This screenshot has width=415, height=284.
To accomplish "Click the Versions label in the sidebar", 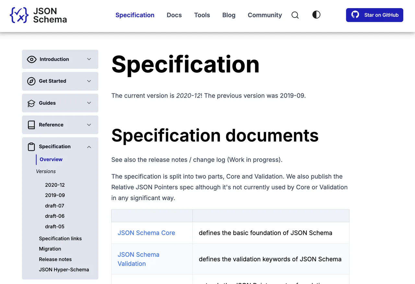I will pos(46,171).
